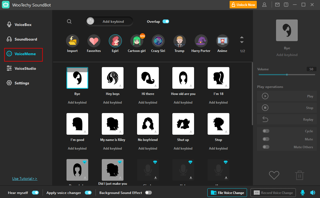Disable Hear myself

35,193
